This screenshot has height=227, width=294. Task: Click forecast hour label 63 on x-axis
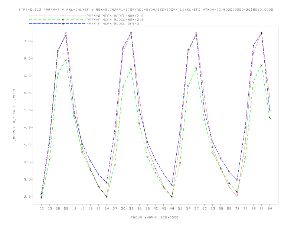click(213, 208)
